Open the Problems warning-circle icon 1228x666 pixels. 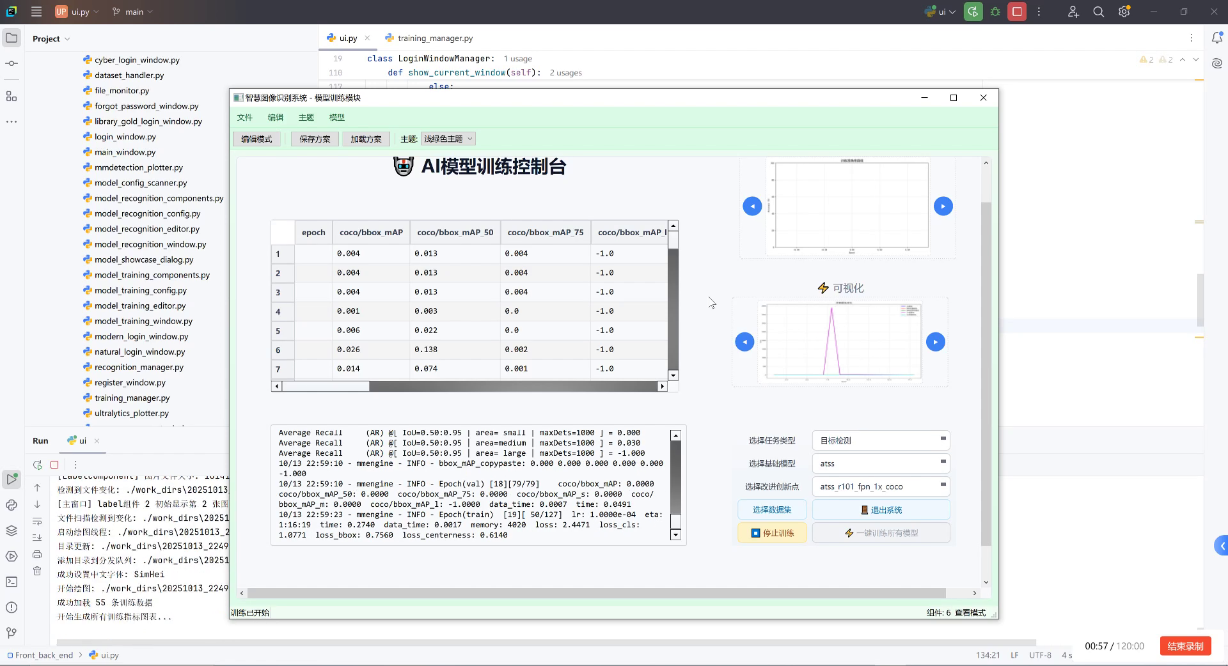point(12,607)
